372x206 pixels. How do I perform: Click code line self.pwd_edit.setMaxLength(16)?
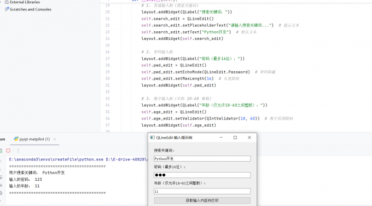[x=177, y=79]
